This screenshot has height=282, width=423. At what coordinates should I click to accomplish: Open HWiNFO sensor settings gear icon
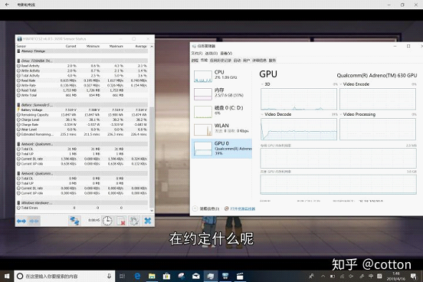coord(134,221)
